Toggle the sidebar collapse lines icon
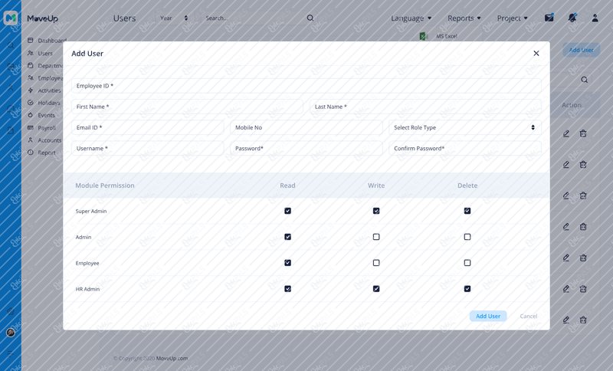The image size is (613, 371). [11, 353]
